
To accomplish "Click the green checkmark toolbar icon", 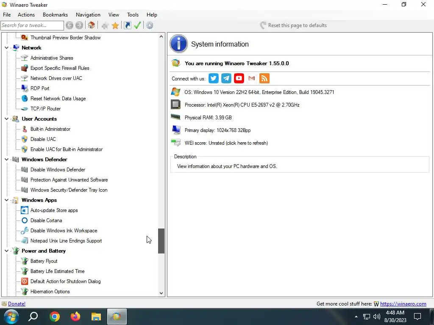I will coord(138,25).
